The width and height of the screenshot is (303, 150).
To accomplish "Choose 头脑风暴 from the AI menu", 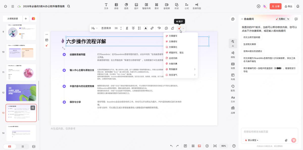I will pos(181,64).
